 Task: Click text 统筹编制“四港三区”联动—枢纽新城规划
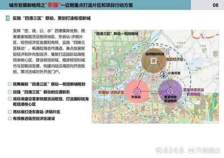point(49,84)
